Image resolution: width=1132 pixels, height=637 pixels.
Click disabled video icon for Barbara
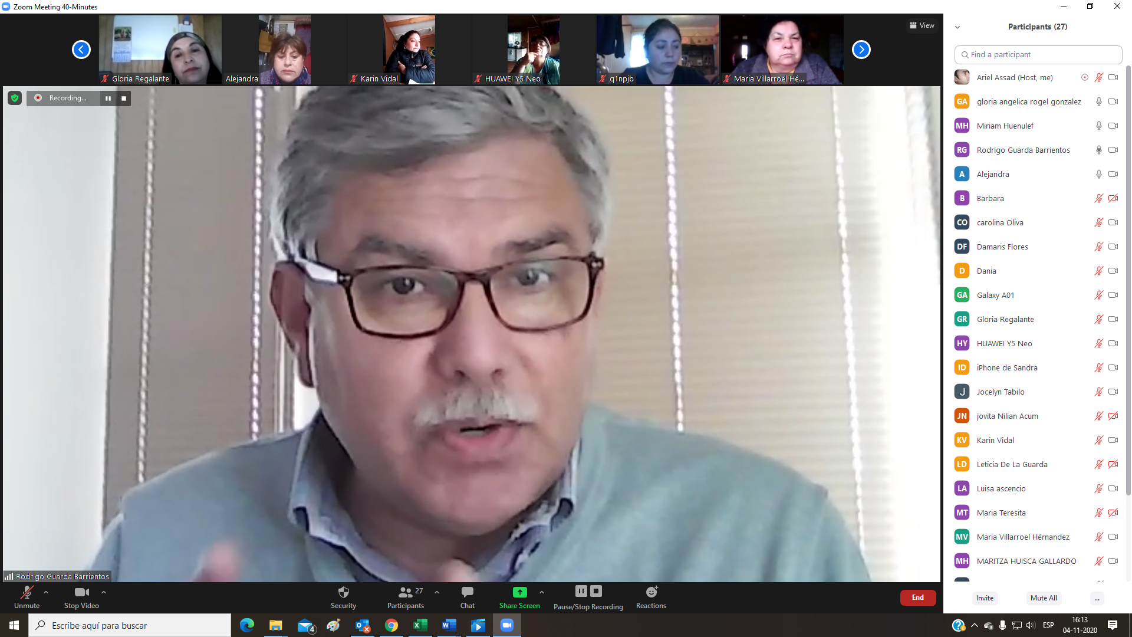tap(1113, 198)
